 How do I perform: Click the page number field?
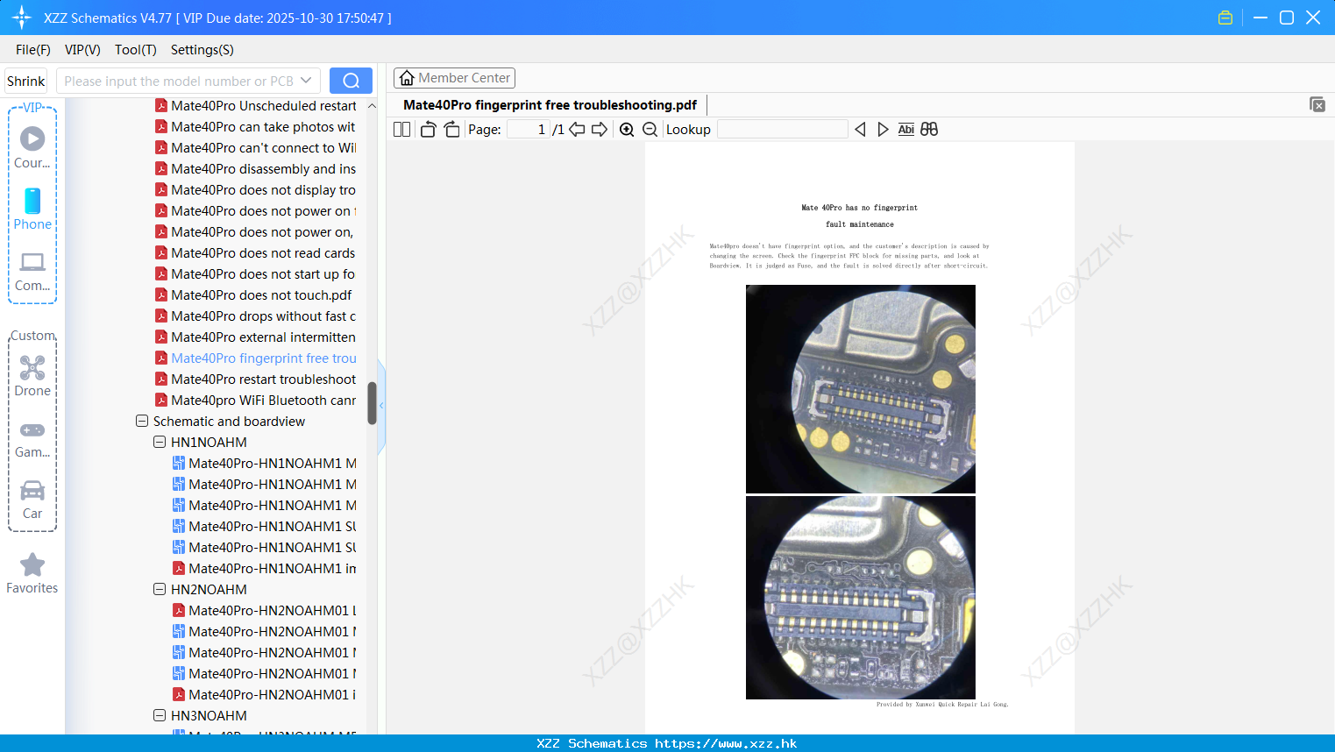529,130
